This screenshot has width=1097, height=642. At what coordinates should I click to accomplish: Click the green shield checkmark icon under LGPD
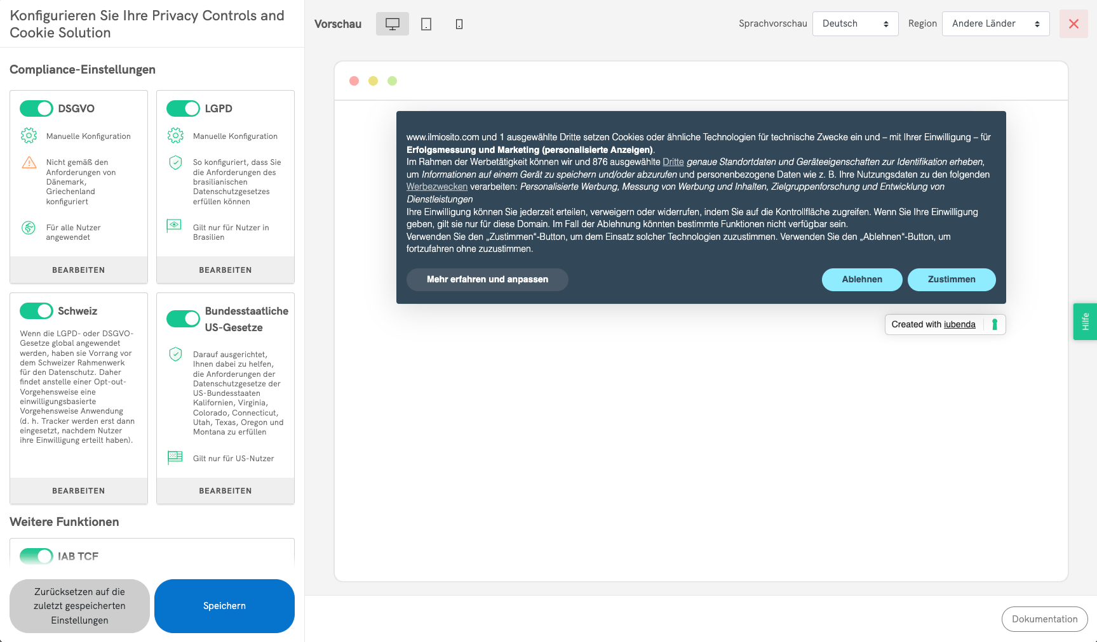pyautogui.click(x=175, y=162)
